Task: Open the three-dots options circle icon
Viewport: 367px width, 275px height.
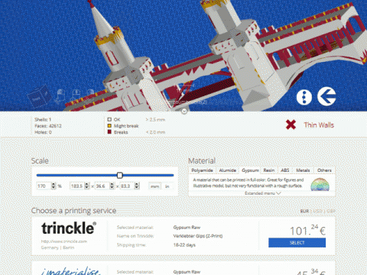Action: (x=304, y=97)
